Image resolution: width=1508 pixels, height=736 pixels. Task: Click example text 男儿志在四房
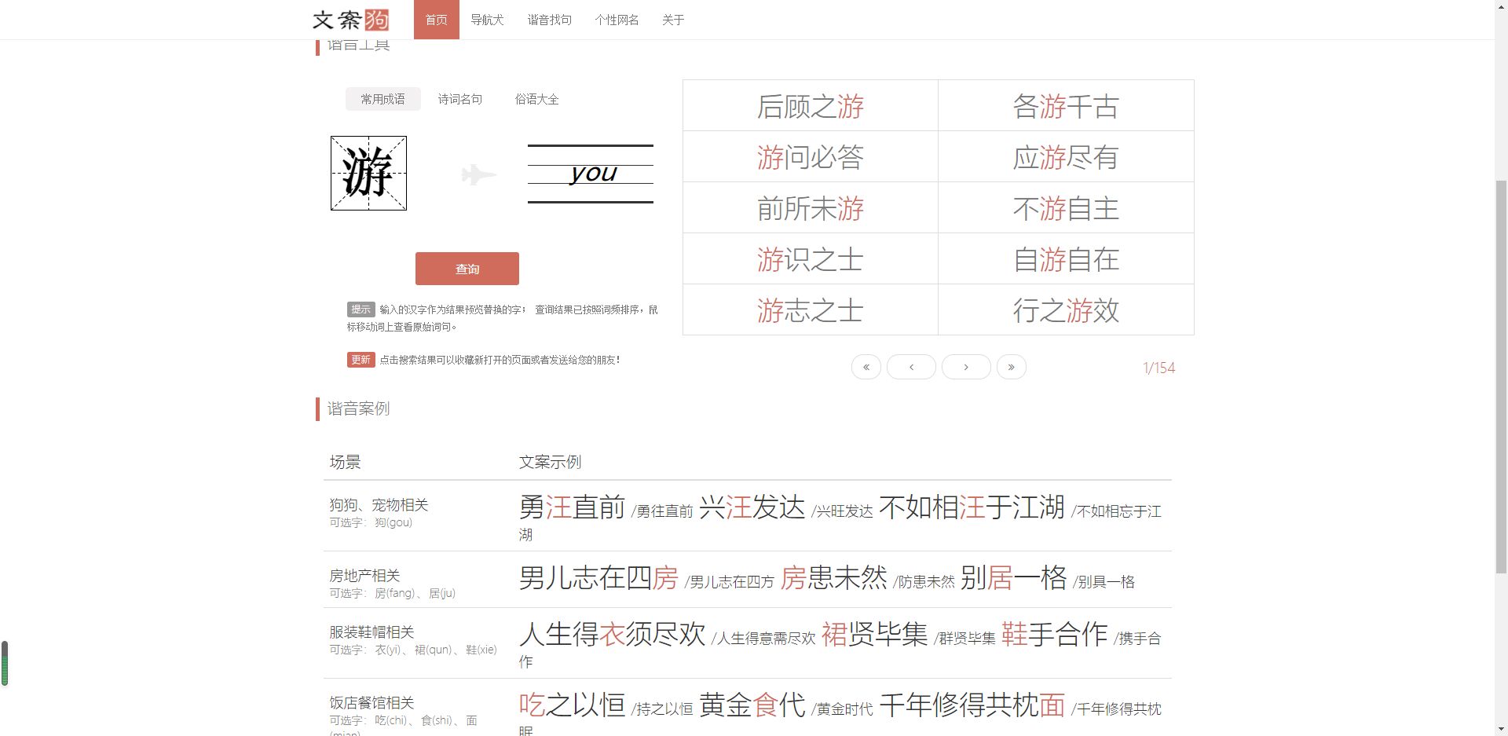click(598, 578)
